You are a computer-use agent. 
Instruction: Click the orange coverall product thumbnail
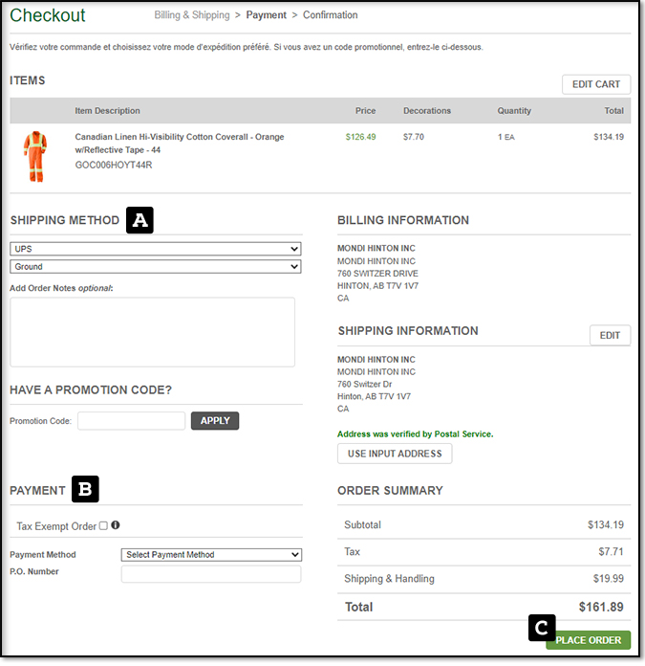pos(34,156)
